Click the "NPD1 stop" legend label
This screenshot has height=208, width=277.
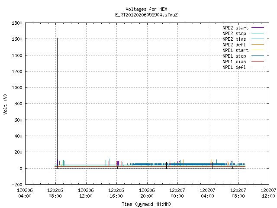pos(234,56)
